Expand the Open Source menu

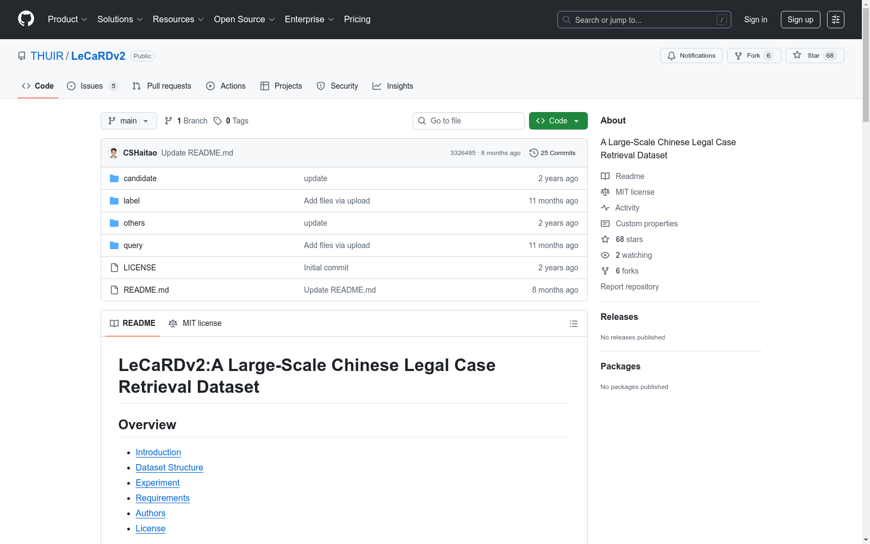pyautogui.click(x=244, y=20)
